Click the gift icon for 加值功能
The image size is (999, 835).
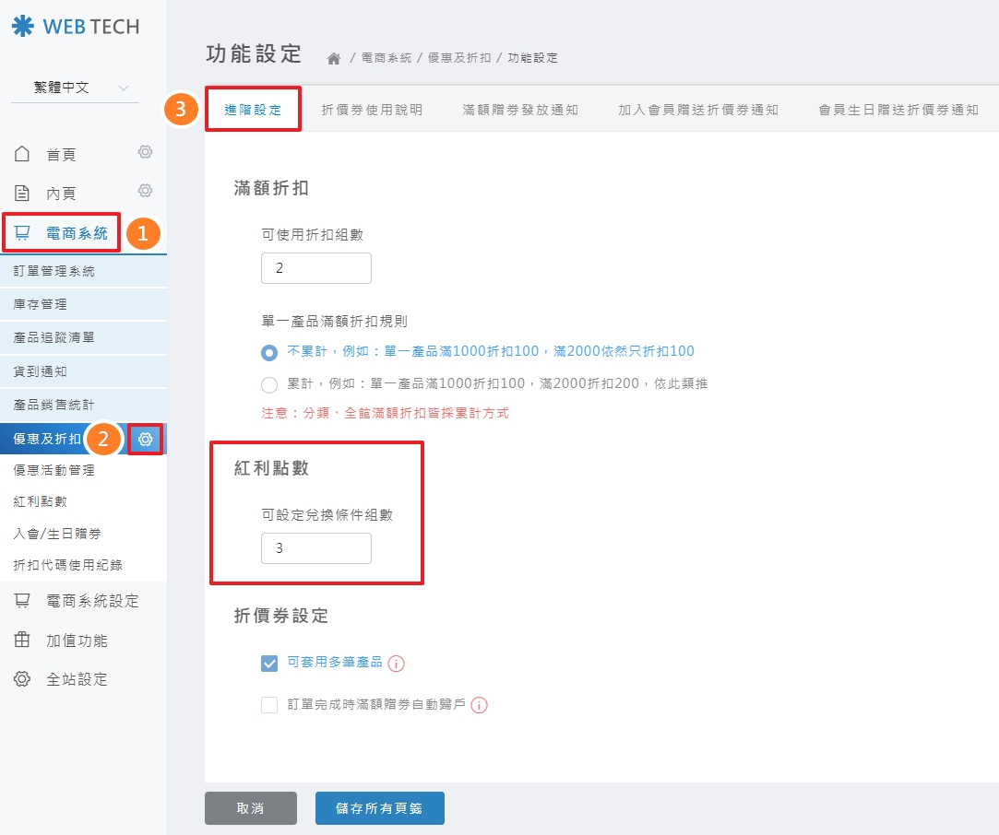pos(22,641)
